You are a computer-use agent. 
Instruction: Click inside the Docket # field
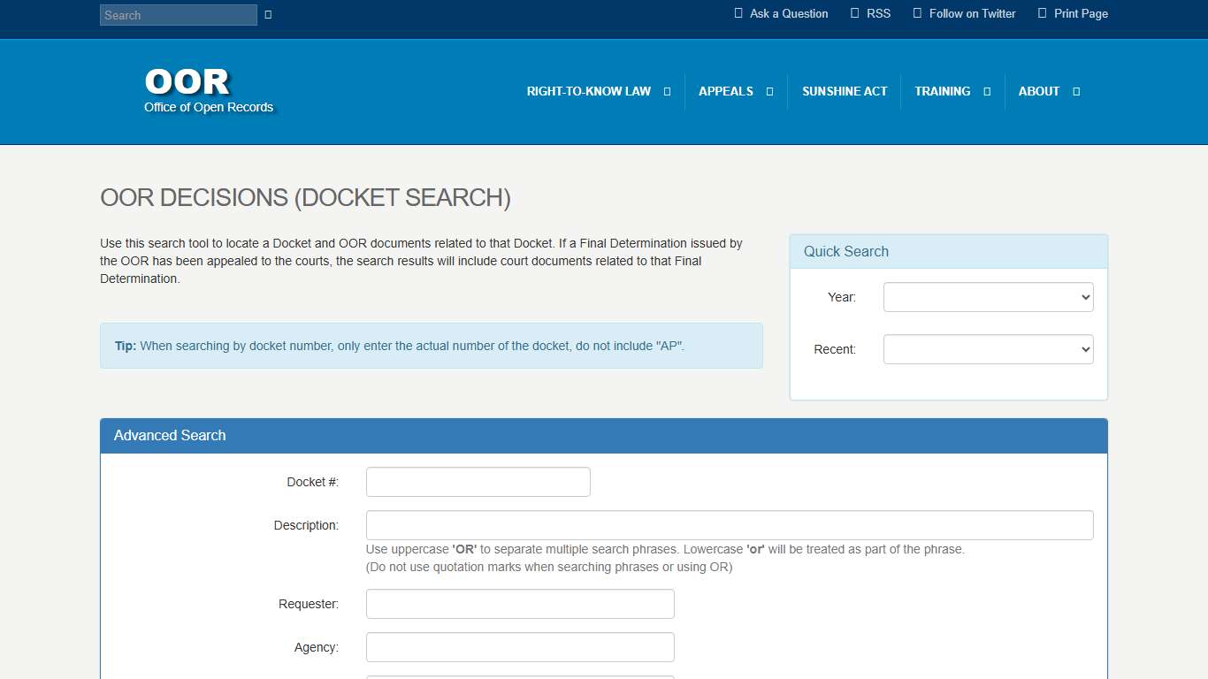point(478,482)
